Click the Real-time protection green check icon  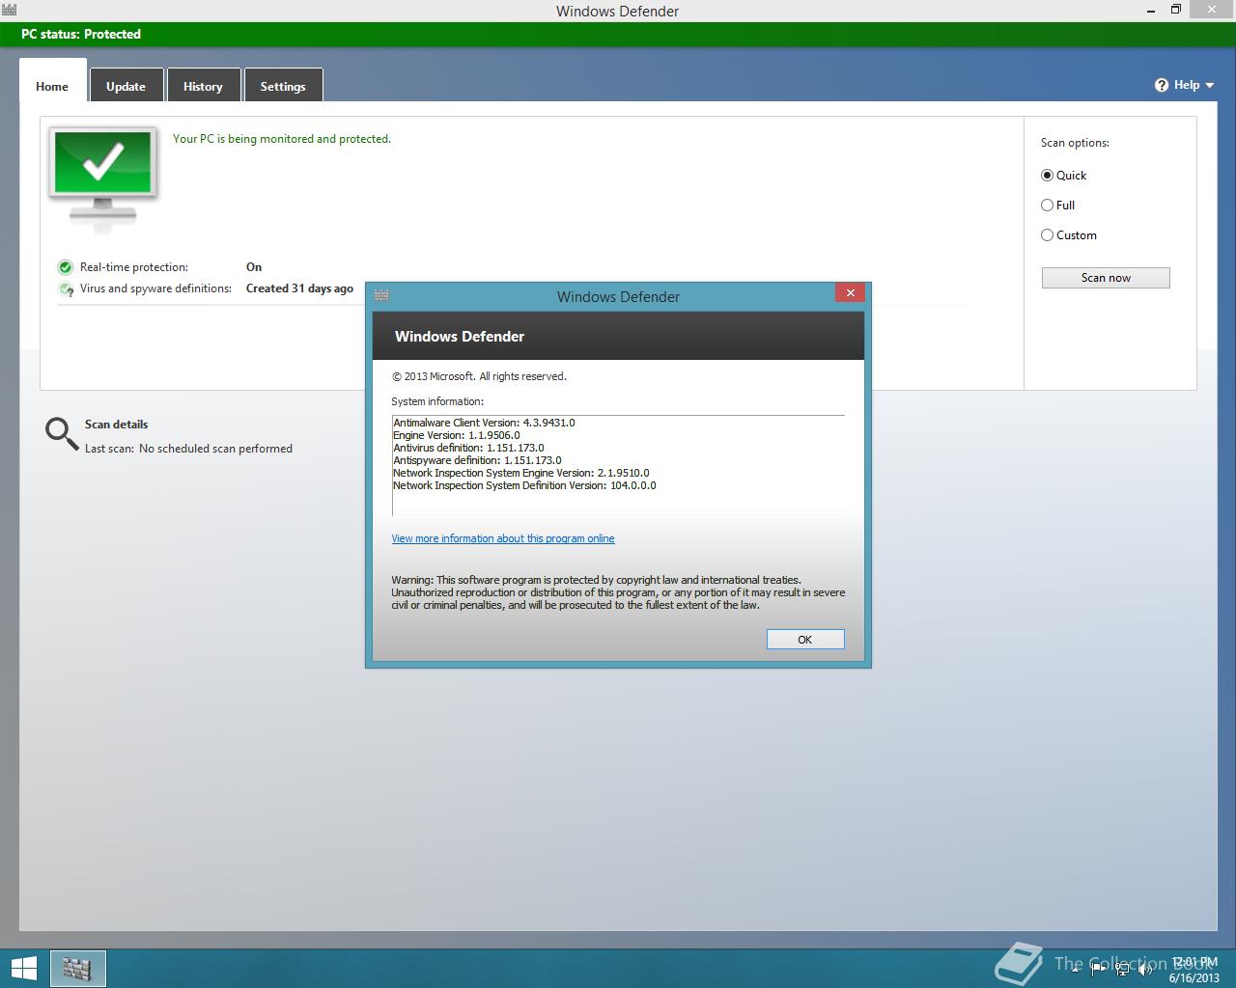pos(66,267)
